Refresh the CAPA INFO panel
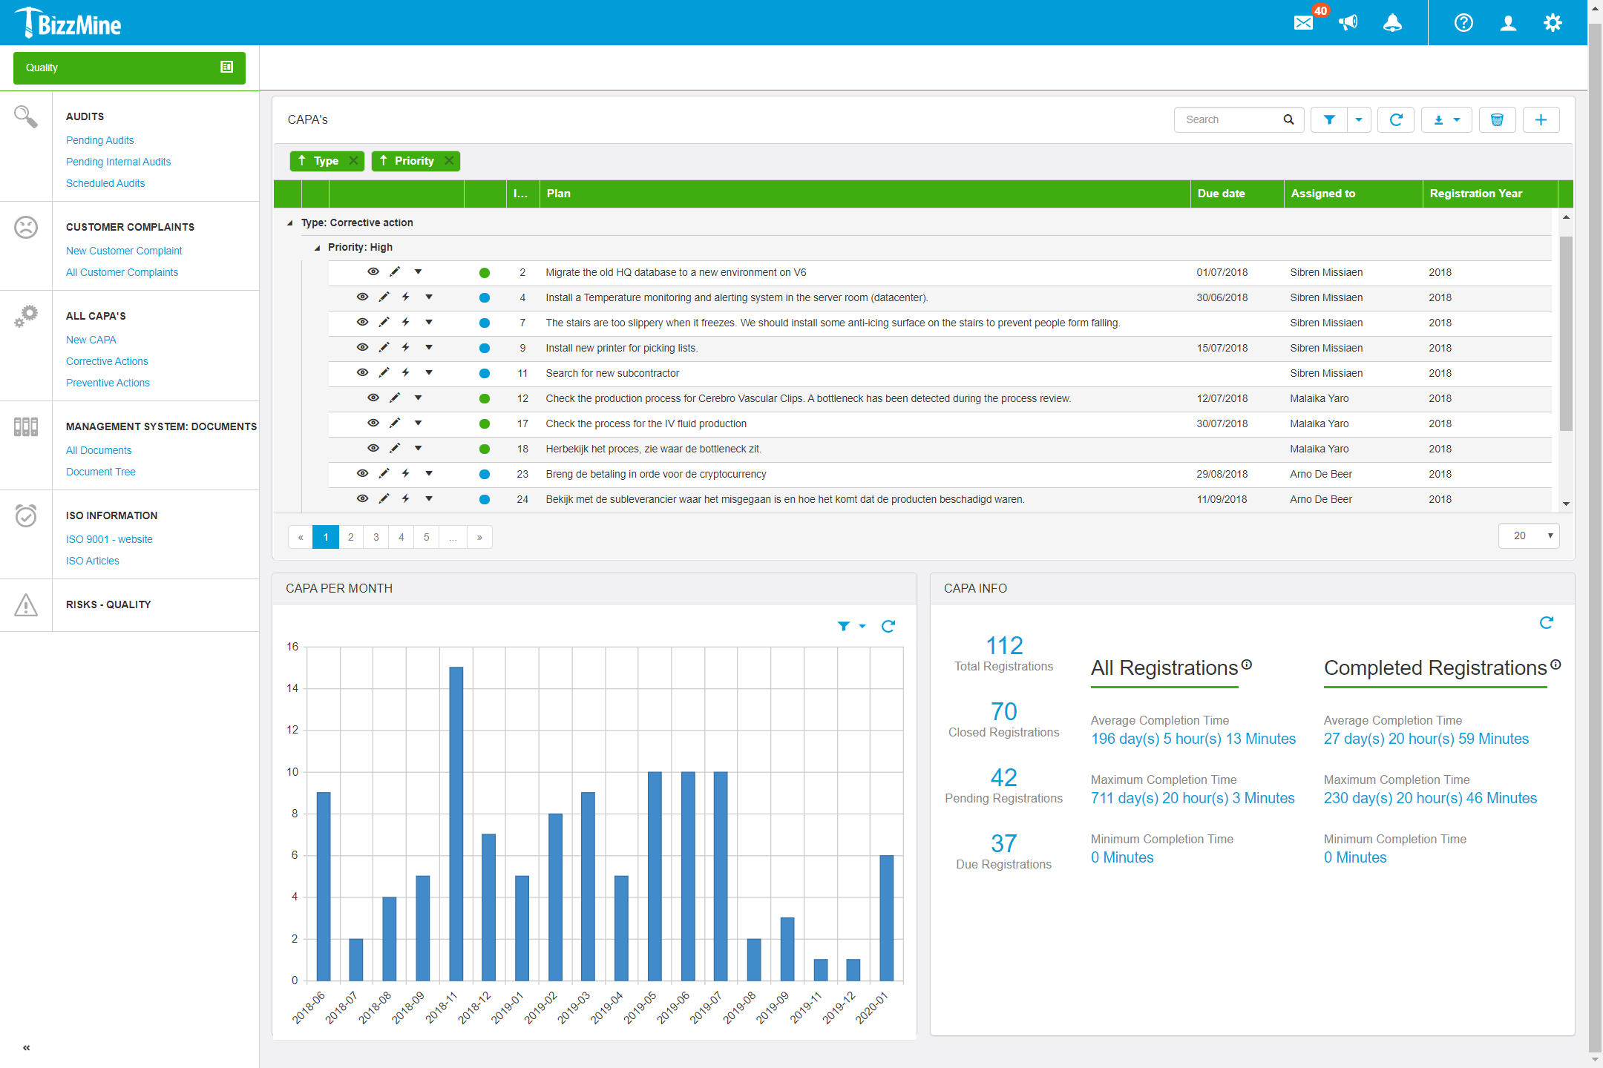Viewport: 1603px width, 1068px height. [x=1546, y=623]
